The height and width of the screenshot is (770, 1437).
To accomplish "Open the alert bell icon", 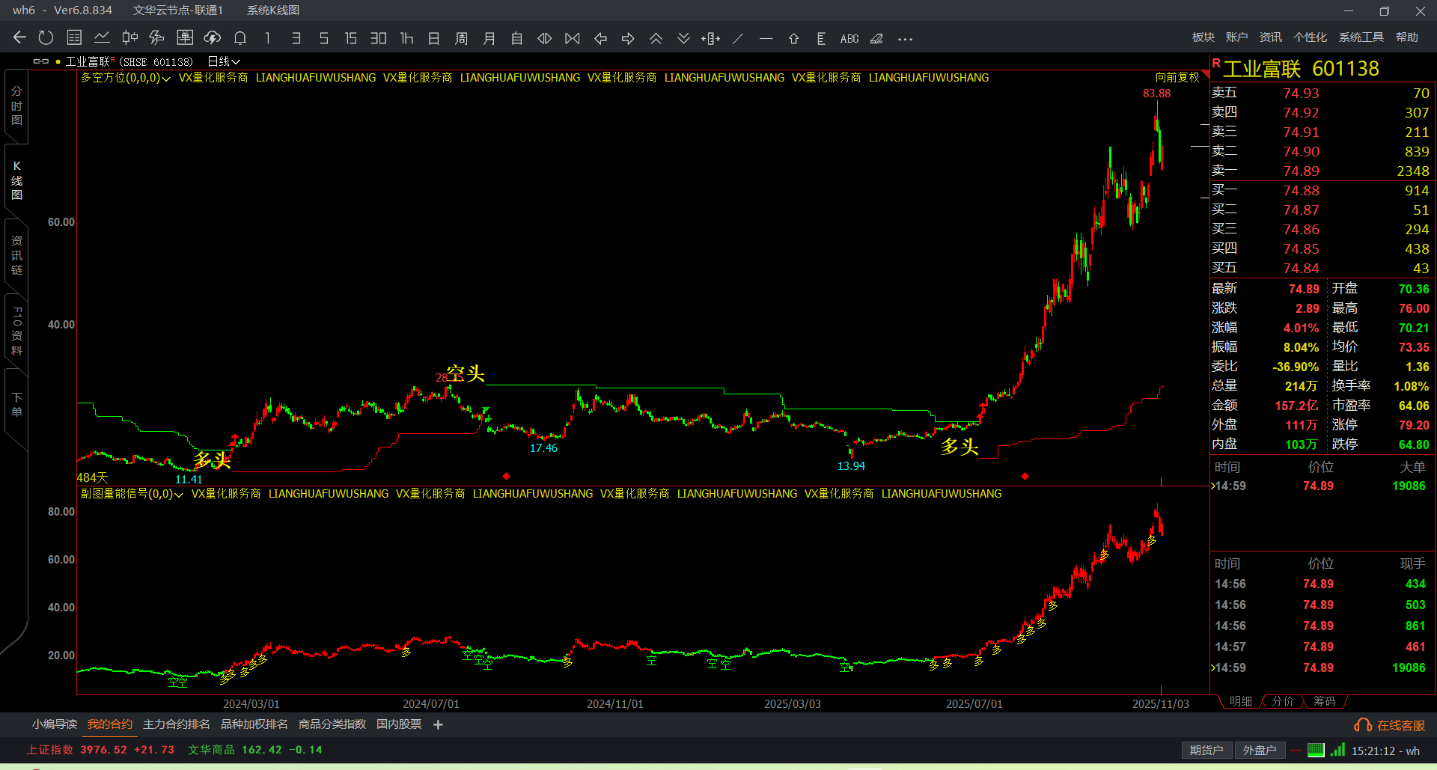I will point(240,38).
